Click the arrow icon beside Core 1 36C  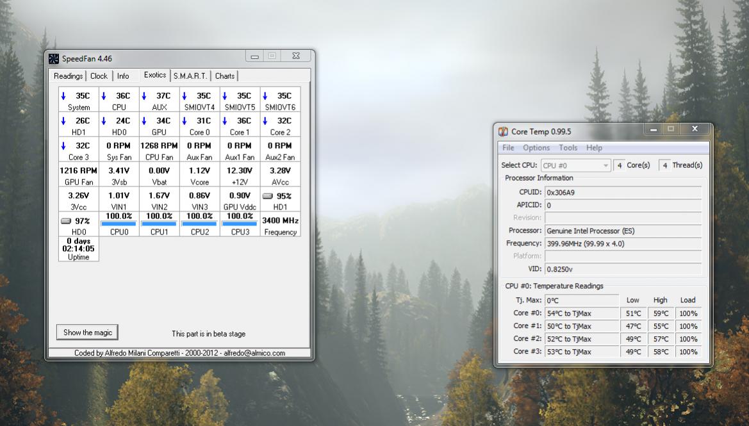224,121
